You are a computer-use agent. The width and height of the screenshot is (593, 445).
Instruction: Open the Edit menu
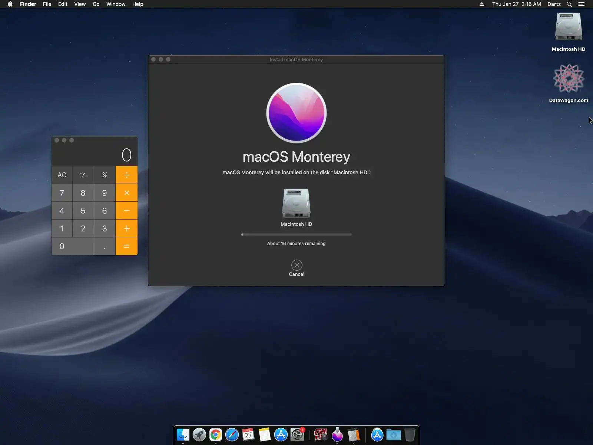click(x=63, y=4)
